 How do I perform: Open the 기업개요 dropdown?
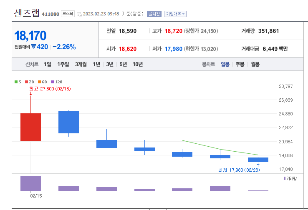coord(175,14)
